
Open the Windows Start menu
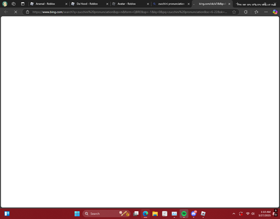[77, 213]
